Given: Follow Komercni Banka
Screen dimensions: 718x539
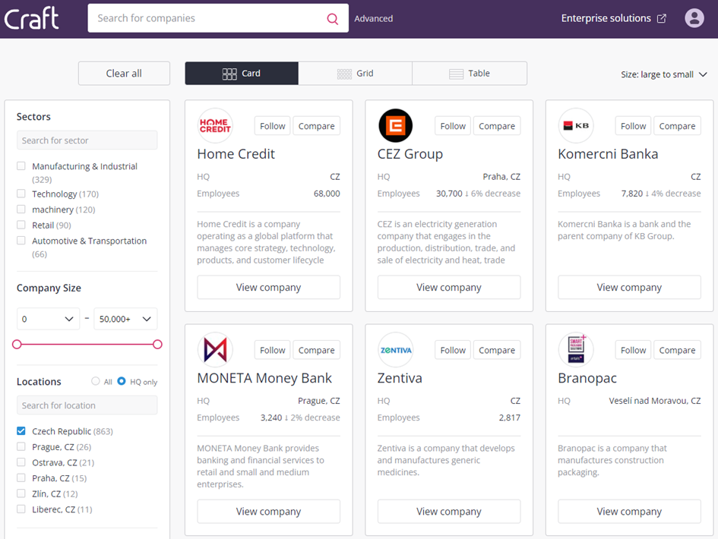Looking at the screenshot, I should (634, 126).
